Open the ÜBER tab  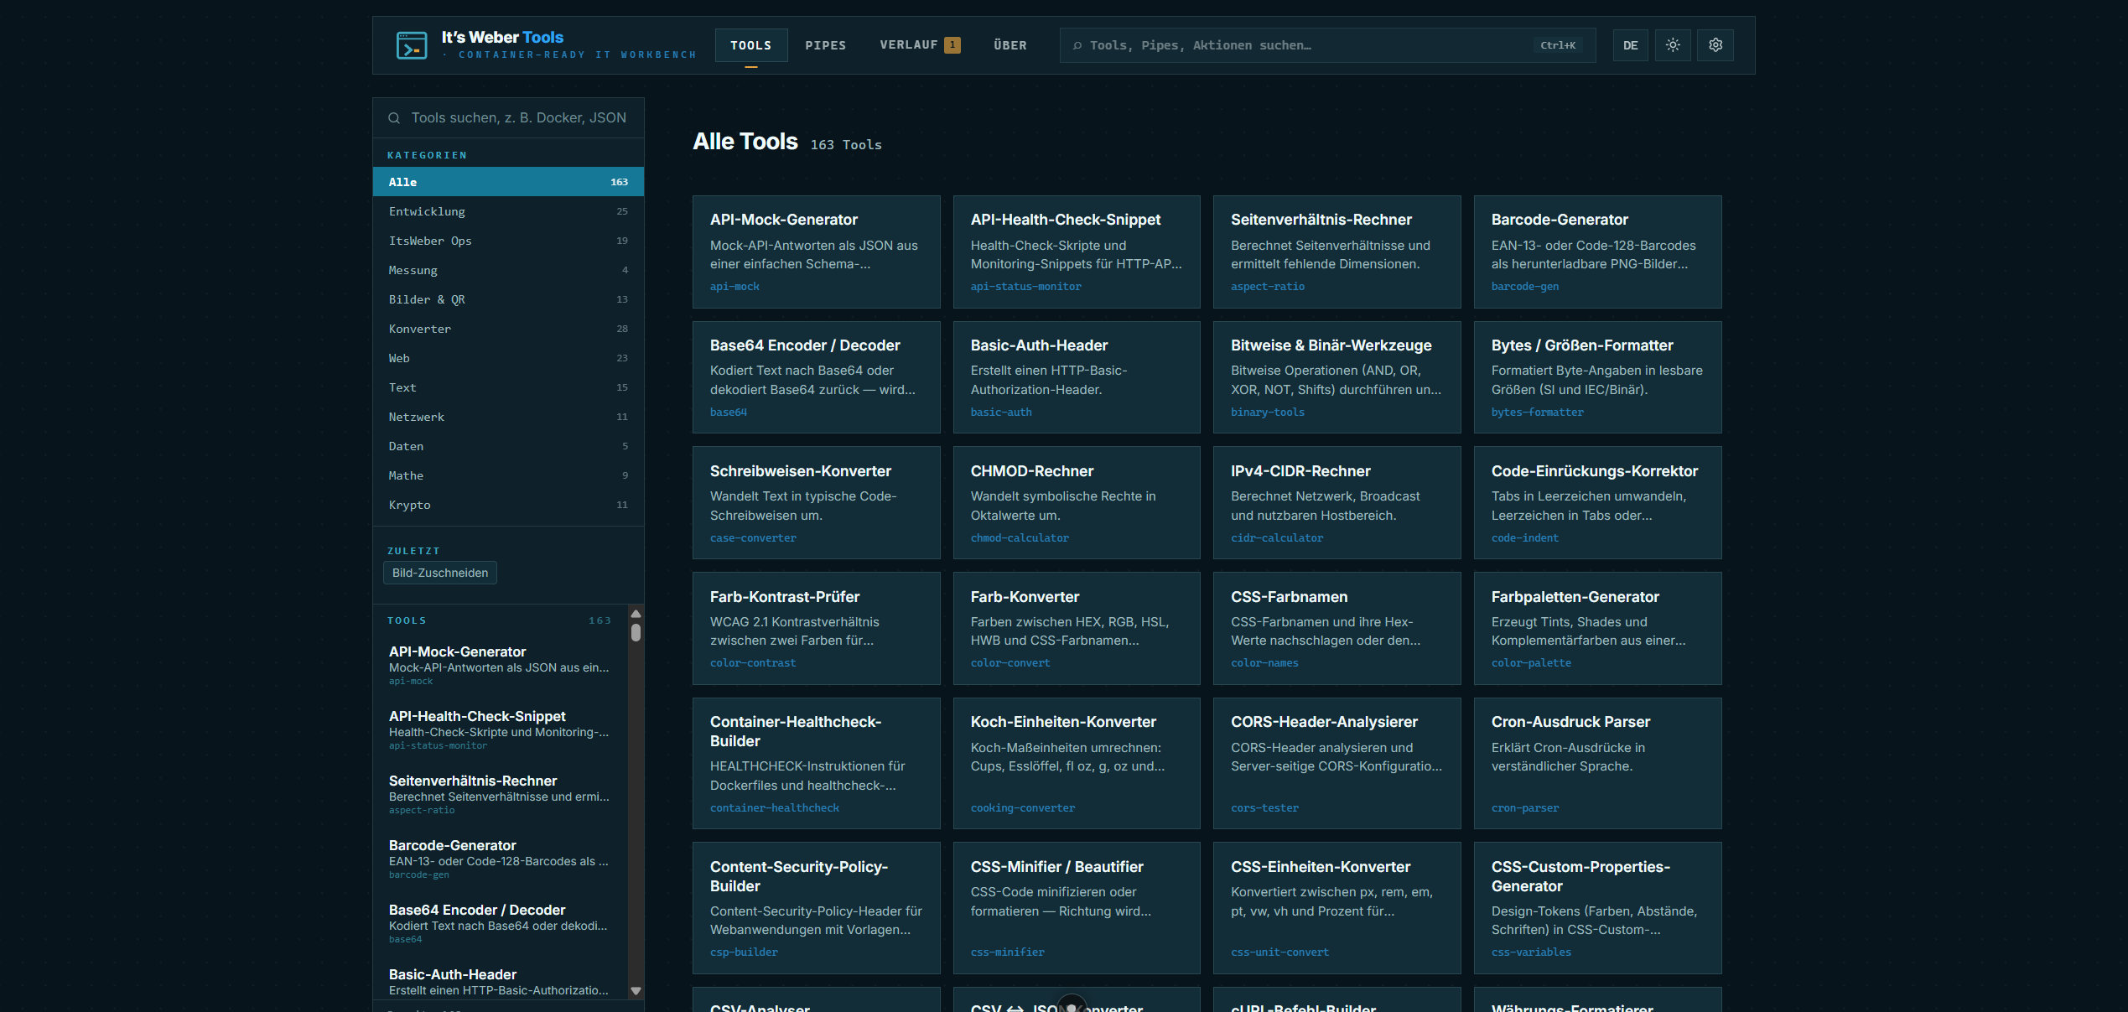click(1010, 45)
